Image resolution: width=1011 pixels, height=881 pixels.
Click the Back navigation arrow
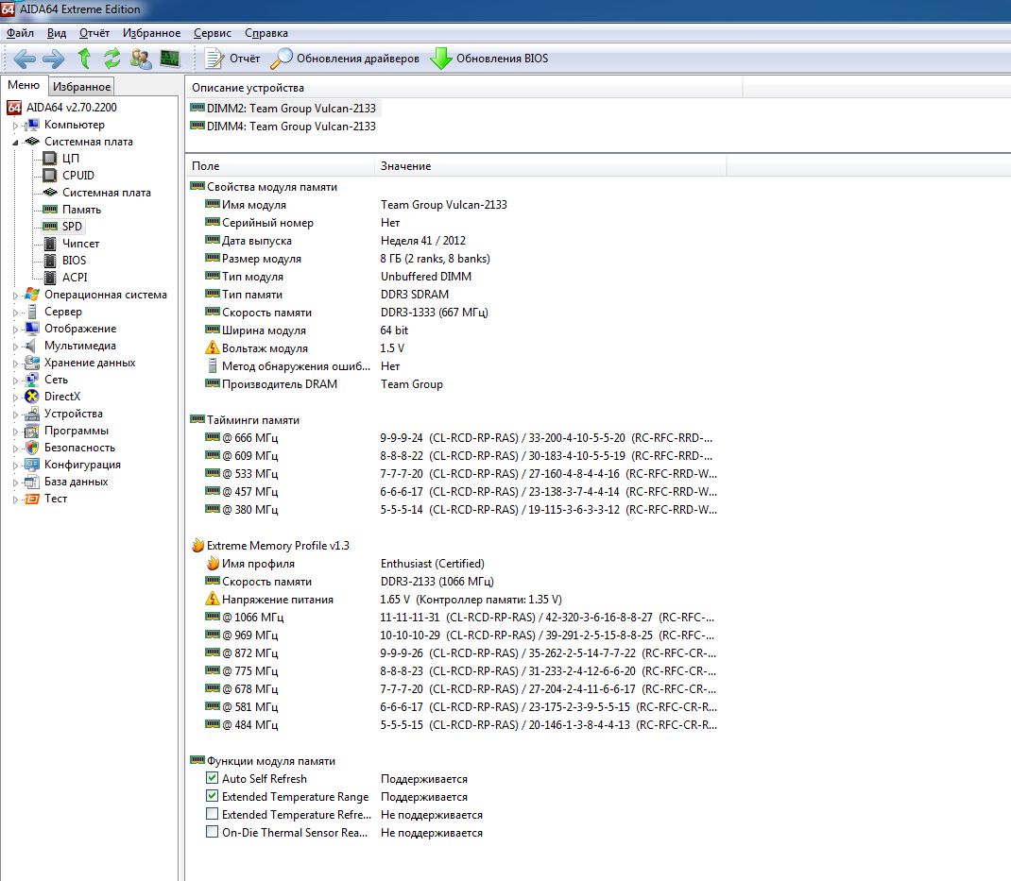pyautogui.click(x=25, y=59)
